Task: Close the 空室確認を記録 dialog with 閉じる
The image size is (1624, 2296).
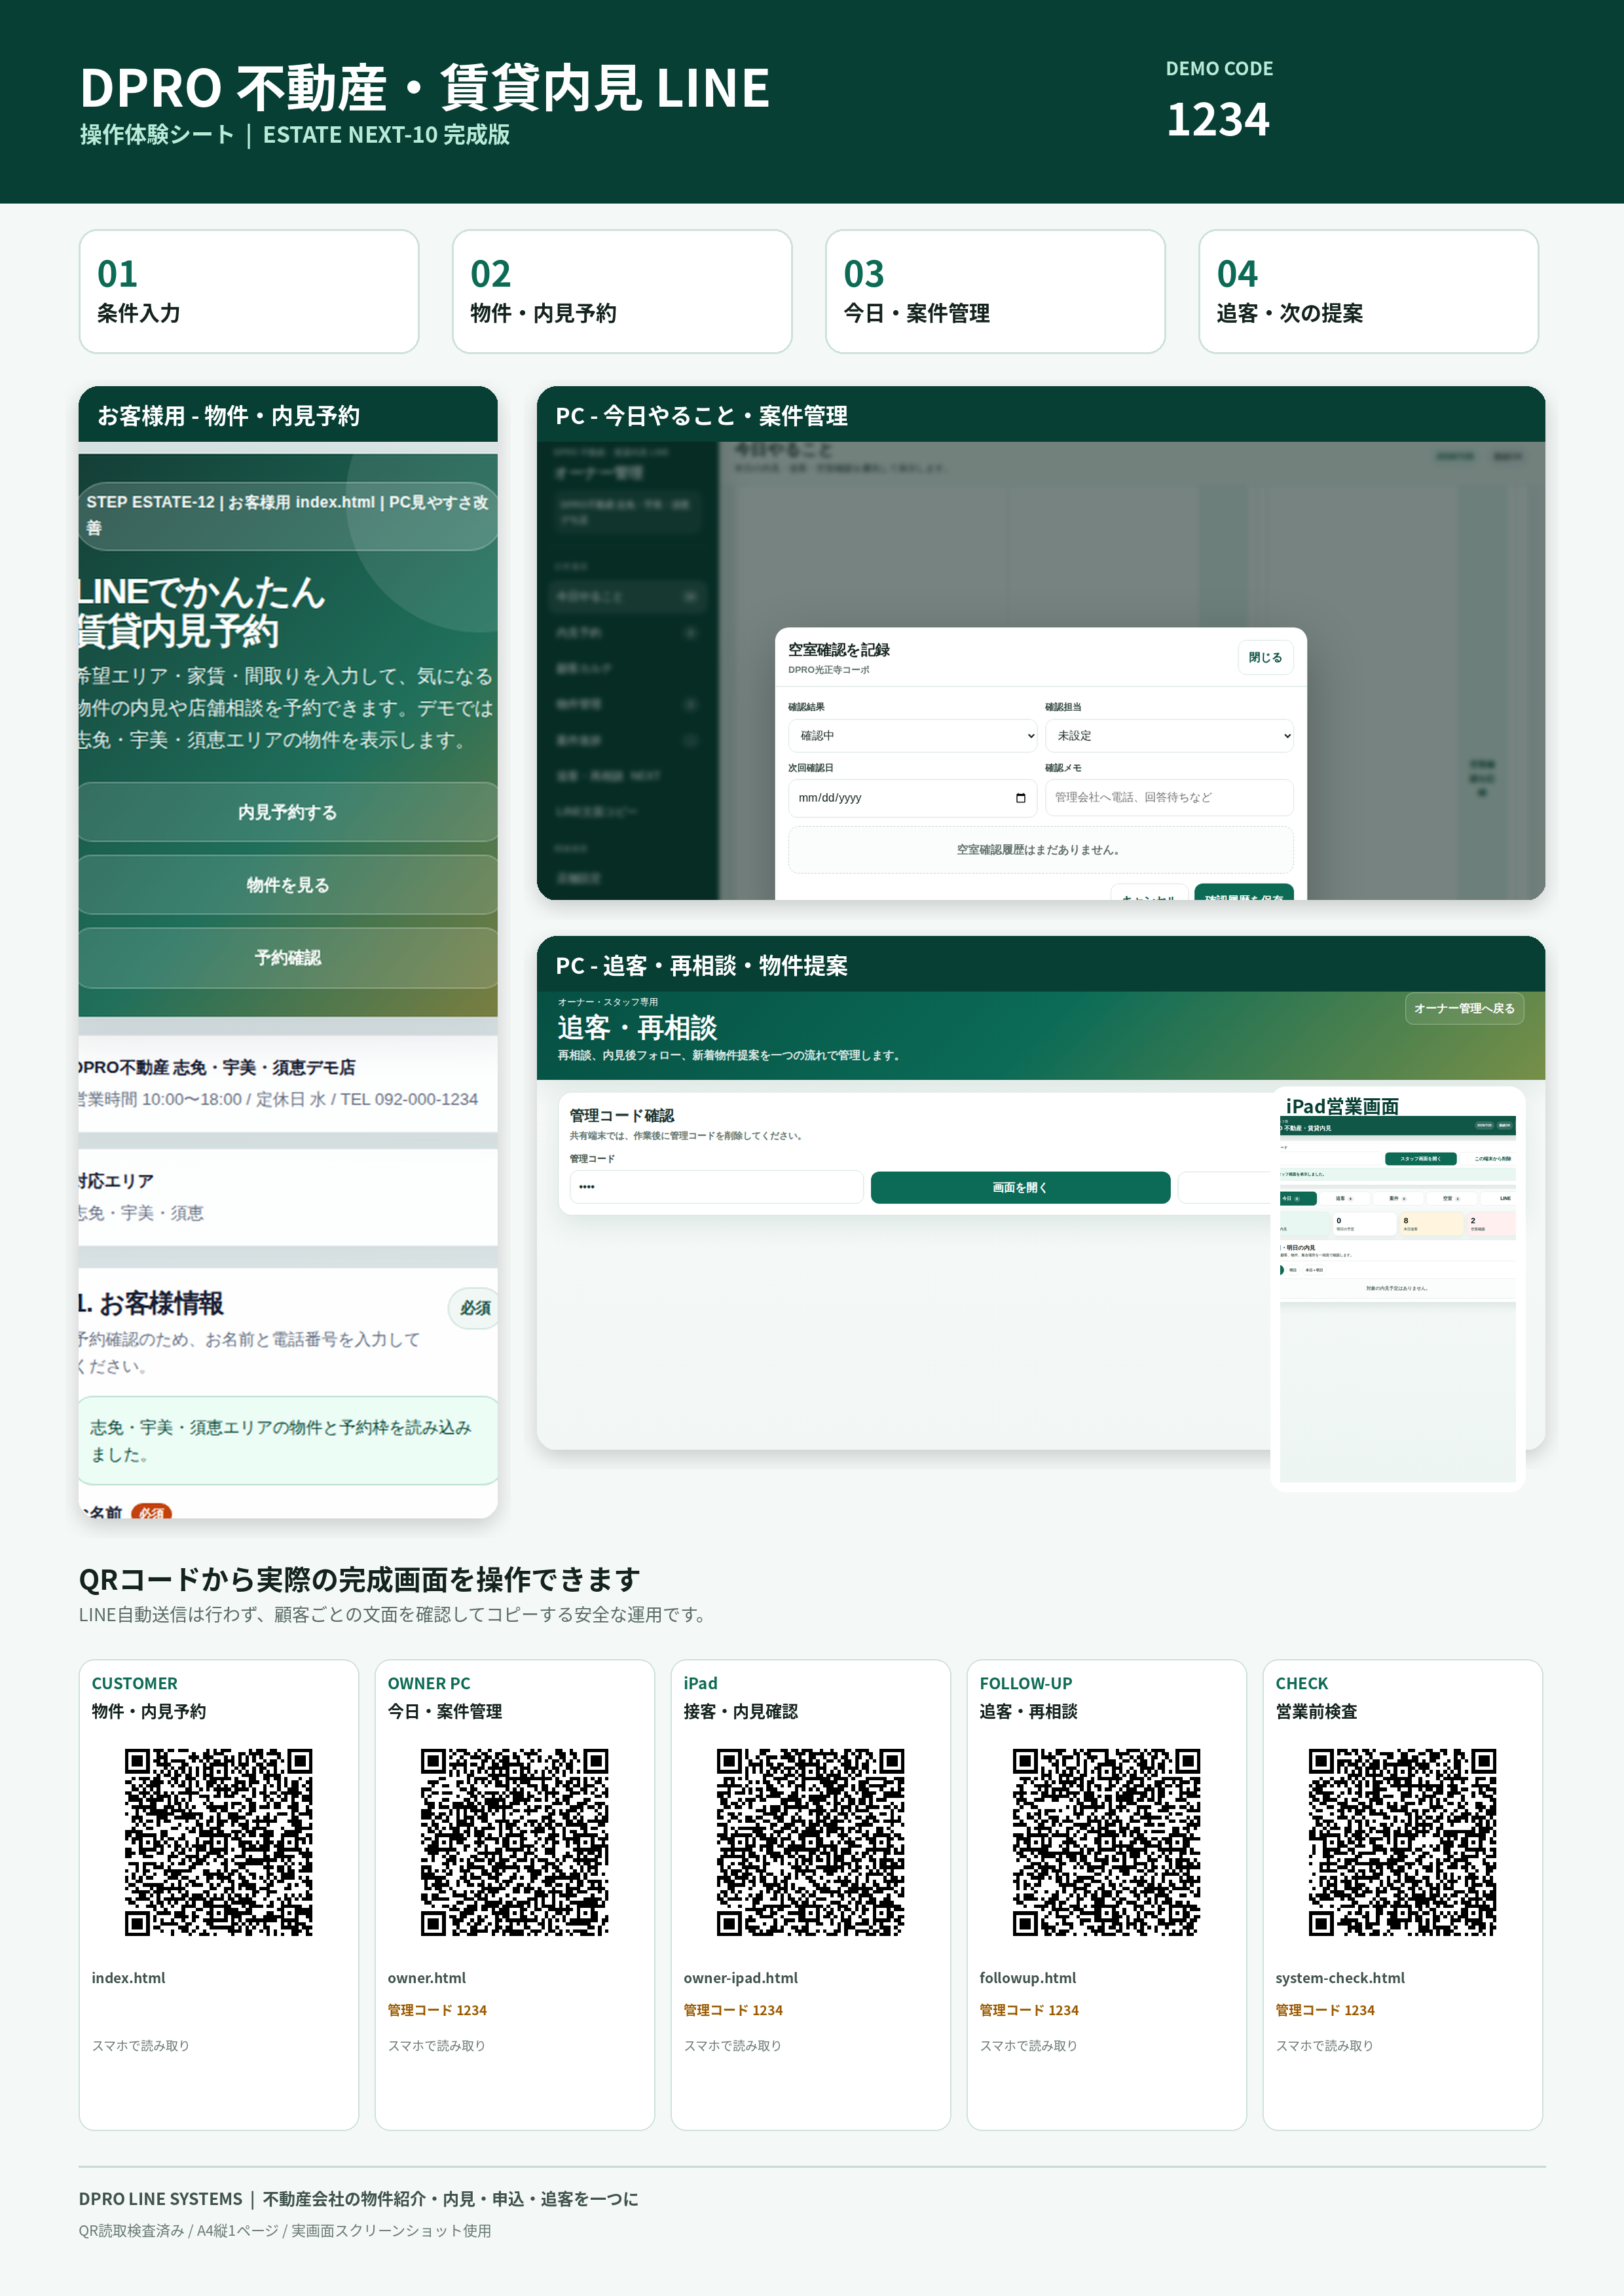Action: click(1264, 657)
